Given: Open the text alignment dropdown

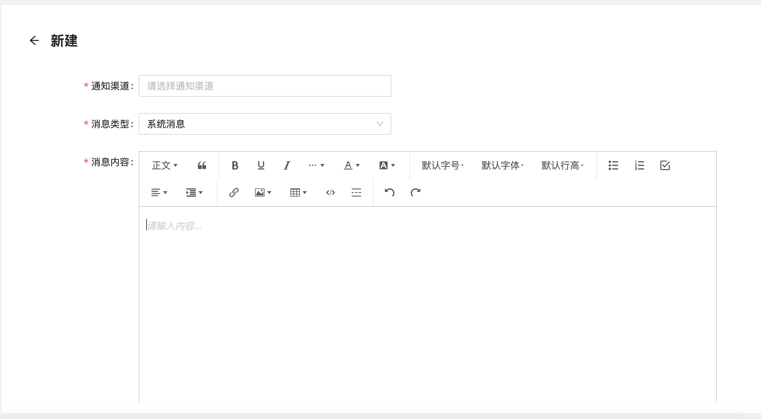Looking at the screenshot, I should click(159, 193).
